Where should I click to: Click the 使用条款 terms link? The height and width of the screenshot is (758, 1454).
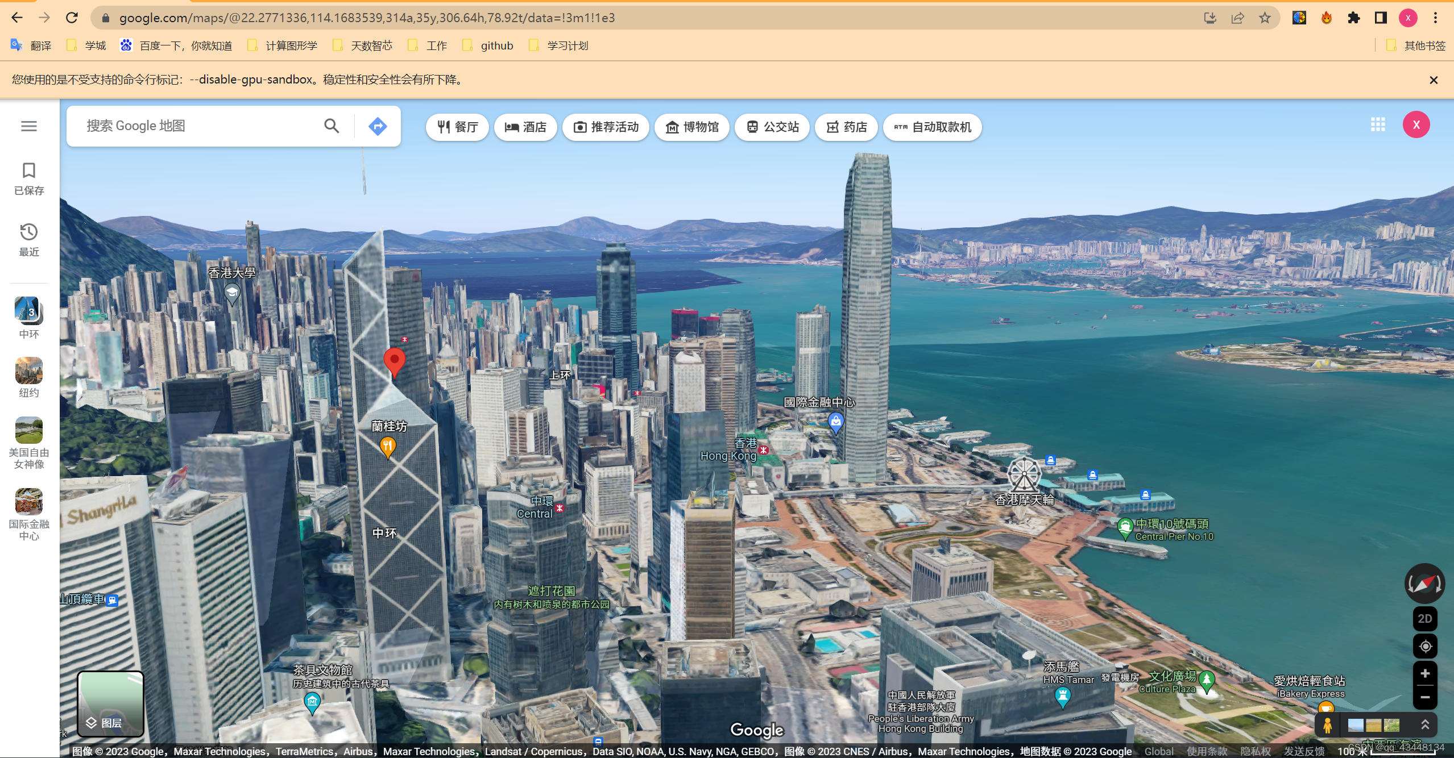click(1207, 751)
